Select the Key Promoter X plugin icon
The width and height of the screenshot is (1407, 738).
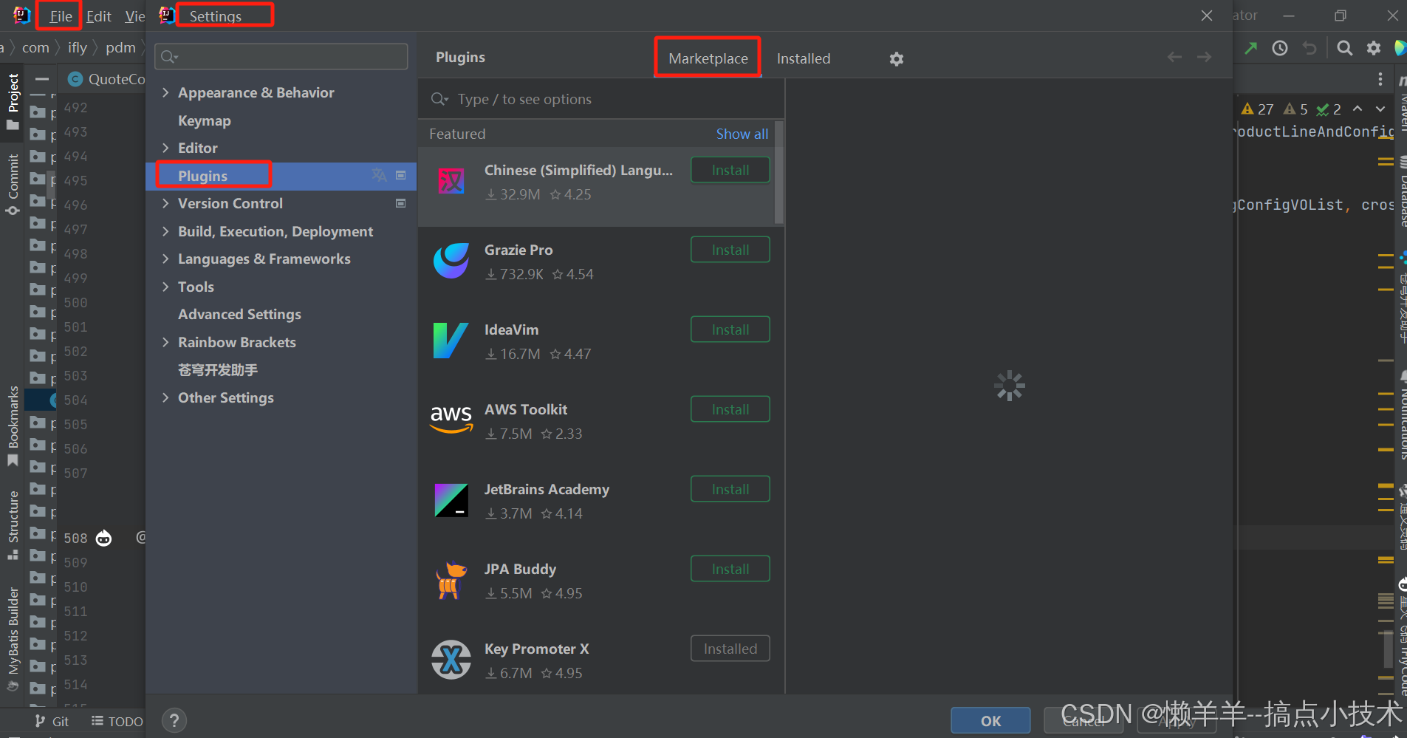coord(451,660)
